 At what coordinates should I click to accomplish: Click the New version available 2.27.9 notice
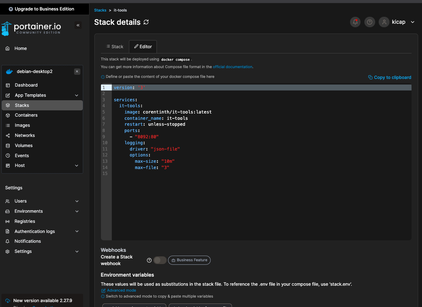click(43, 301)
